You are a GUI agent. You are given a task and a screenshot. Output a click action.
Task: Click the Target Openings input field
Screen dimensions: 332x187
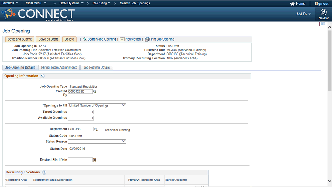click(81, 112)
